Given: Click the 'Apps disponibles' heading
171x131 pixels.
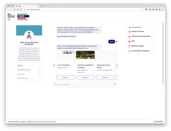Looking at the screenshot, I should [x=135, y=27].
